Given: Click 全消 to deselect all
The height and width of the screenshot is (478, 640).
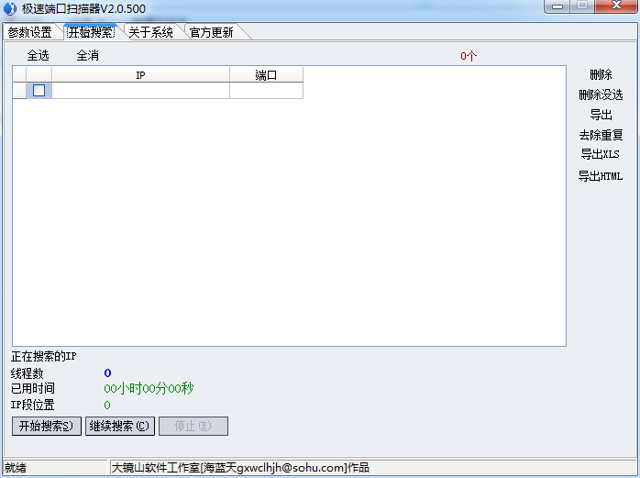Looking at the screenshot, I should (88, 56).
